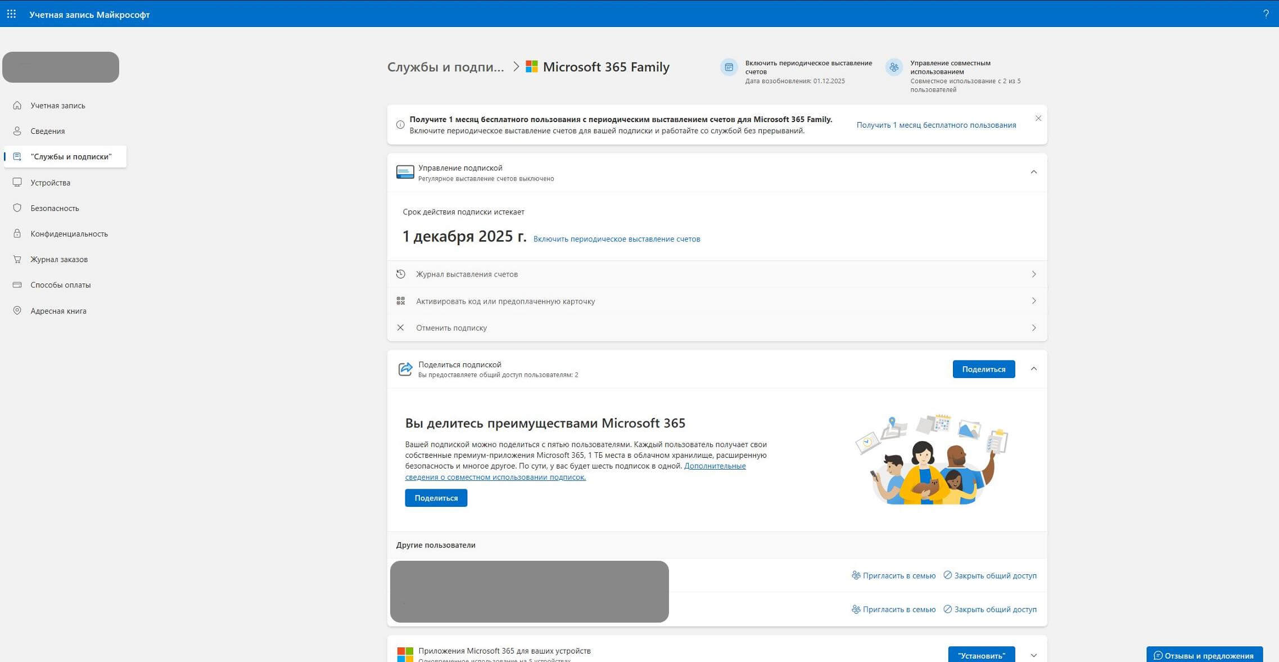This screenshot has width=1279, height=662.
Task: Click Закрыть общий доступ for second user
Action: 990,609
